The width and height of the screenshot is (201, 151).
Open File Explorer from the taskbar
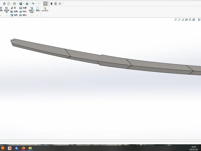tap(30, 148)
